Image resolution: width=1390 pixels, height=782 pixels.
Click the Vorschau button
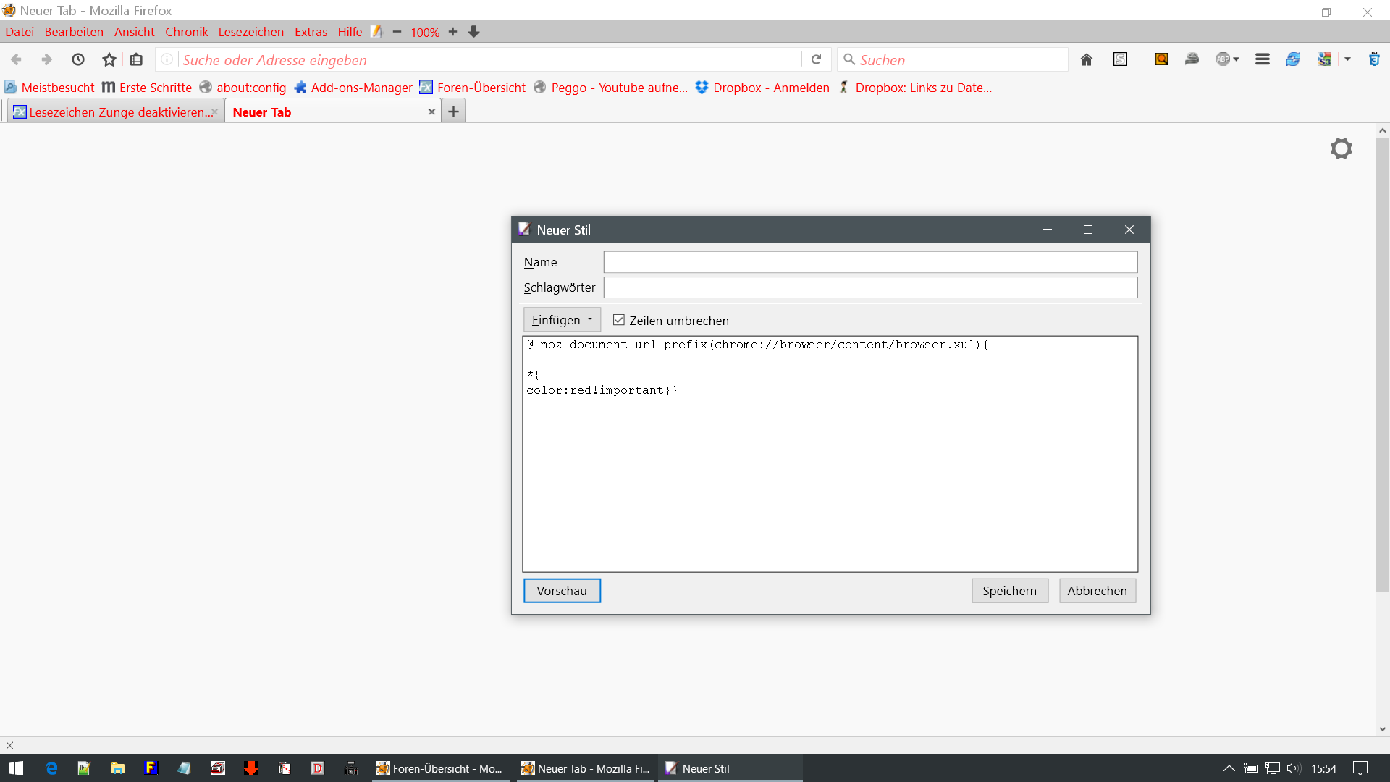[562, 591]
